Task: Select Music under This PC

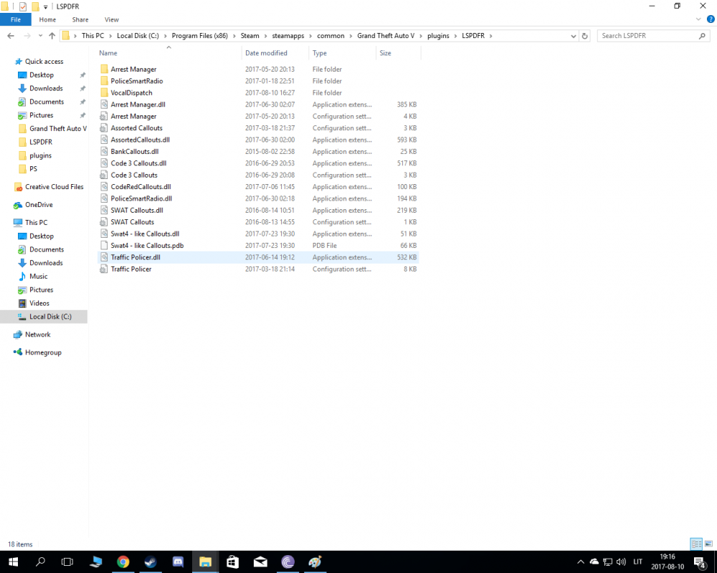Action: (38, 276)
